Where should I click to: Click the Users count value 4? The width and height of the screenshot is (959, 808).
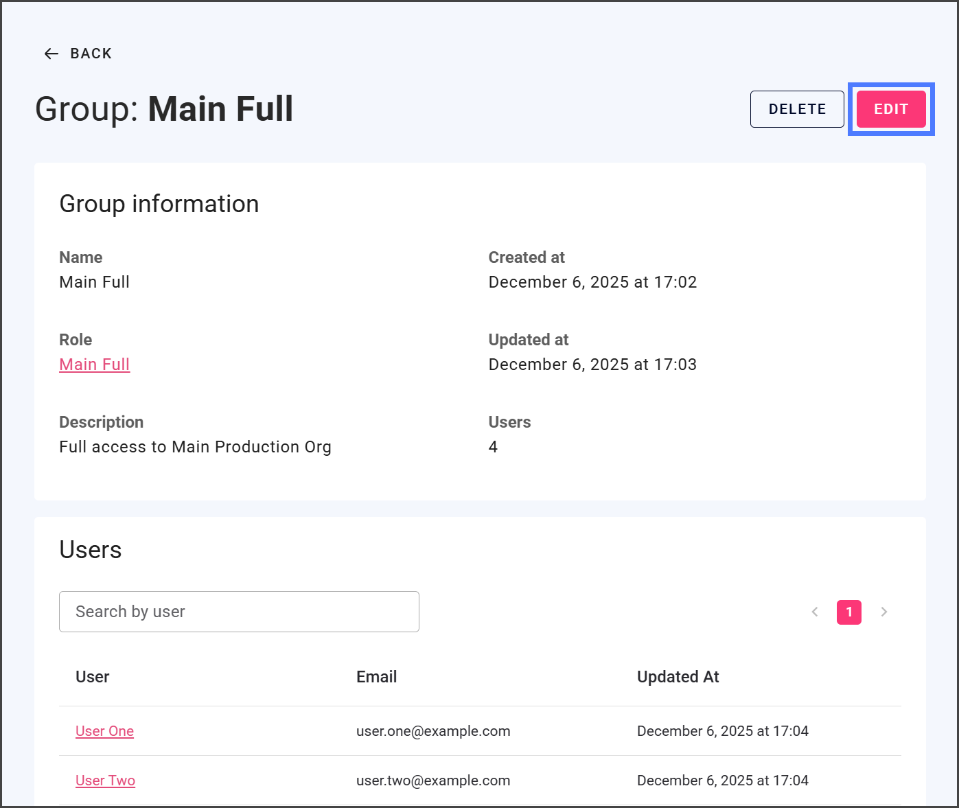click(x=493, y=447)
